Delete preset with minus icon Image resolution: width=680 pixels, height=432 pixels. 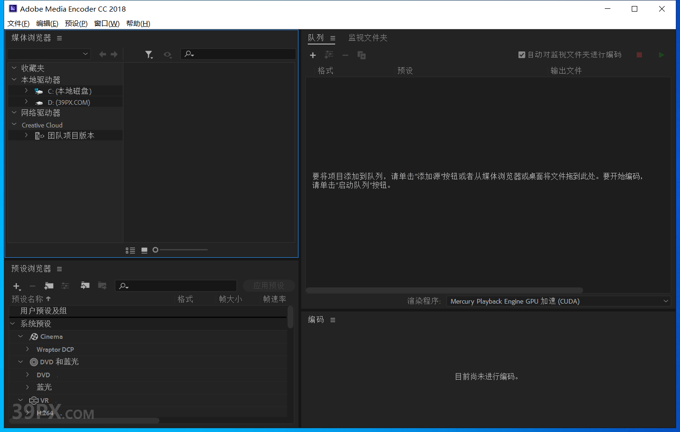(x=32, y=286)
